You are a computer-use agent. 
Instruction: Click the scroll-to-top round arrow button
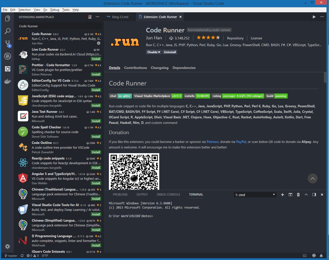point(313,179)
